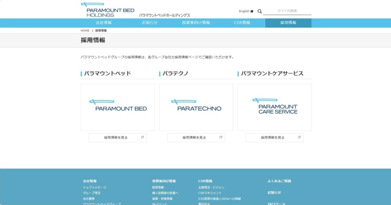
Task: Open the PARAMOUNT BED logo card
Action: pos(118,107)
